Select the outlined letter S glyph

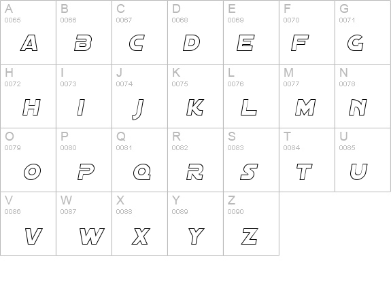(x=249, y=171)
